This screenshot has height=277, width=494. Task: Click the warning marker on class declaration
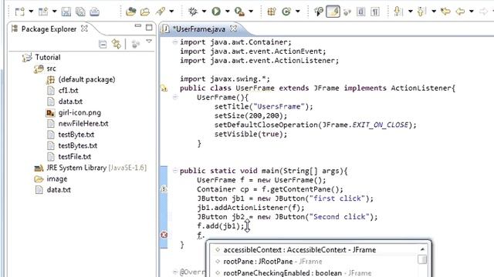[164, 88]
